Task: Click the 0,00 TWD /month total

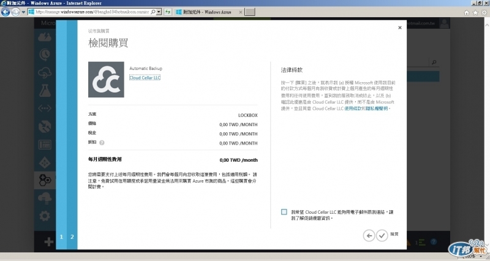Action: pos(238,160)
